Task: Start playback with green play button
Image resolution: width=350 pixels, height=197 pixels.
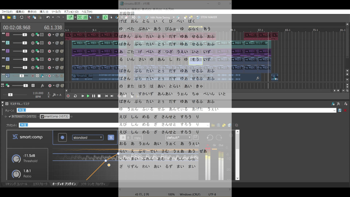Action: pyautogui.click(x=88, y=96)
